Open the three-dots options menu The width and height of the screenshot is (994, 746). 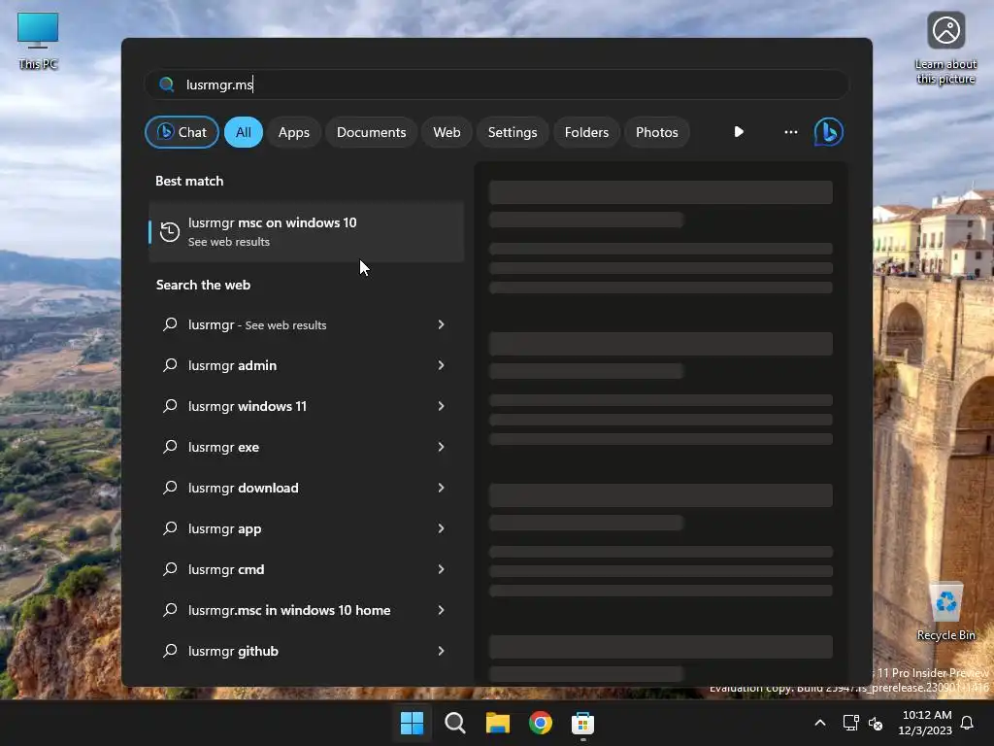790,132
